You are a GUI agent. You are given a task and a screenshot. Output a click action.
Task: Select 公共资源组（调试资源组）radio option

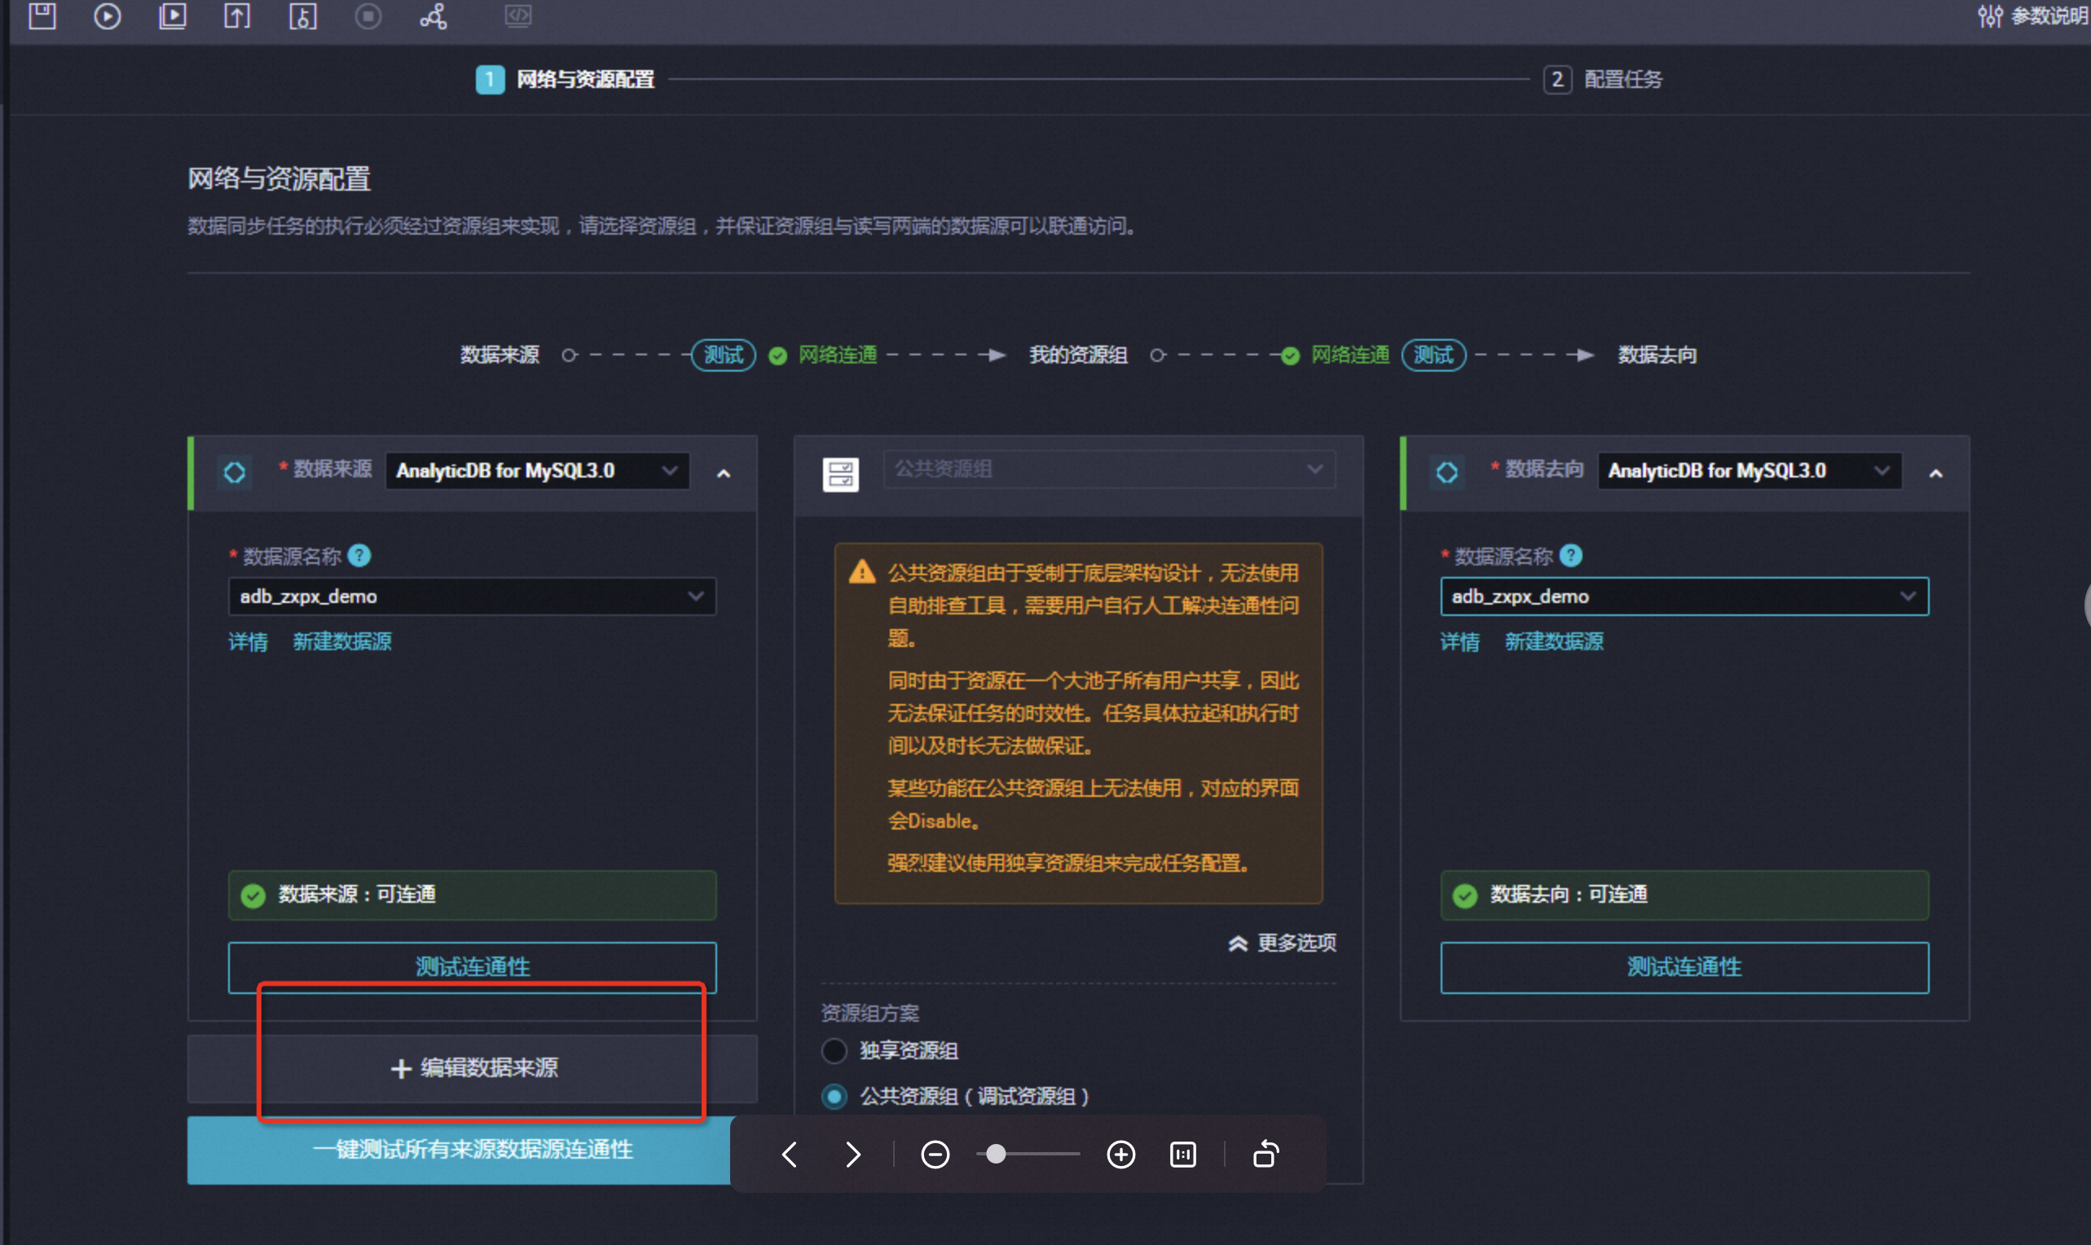(834, 1097)
